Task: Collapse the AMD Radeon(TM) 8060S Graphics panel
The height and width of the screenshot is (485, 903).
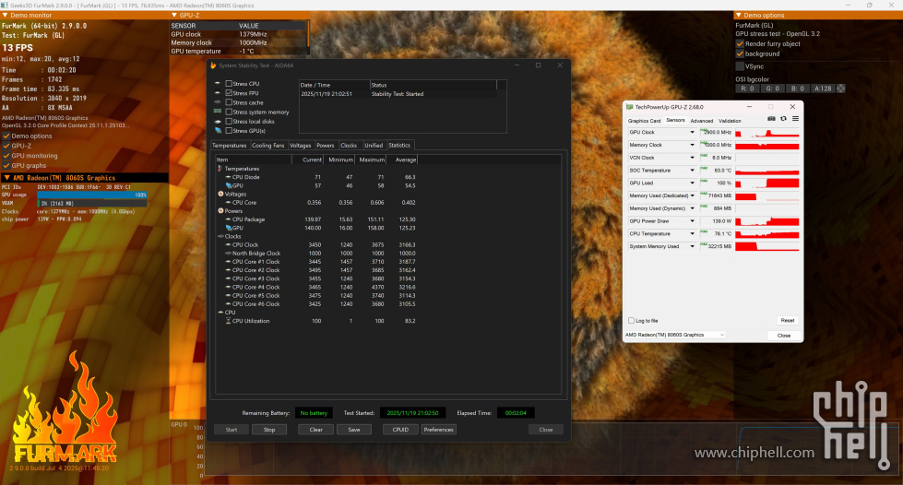Action: click(x=6, y=178)
